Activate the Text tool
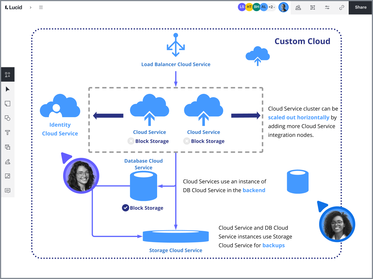373x279 pixels. pyautogui.click(x=8, y=132)
